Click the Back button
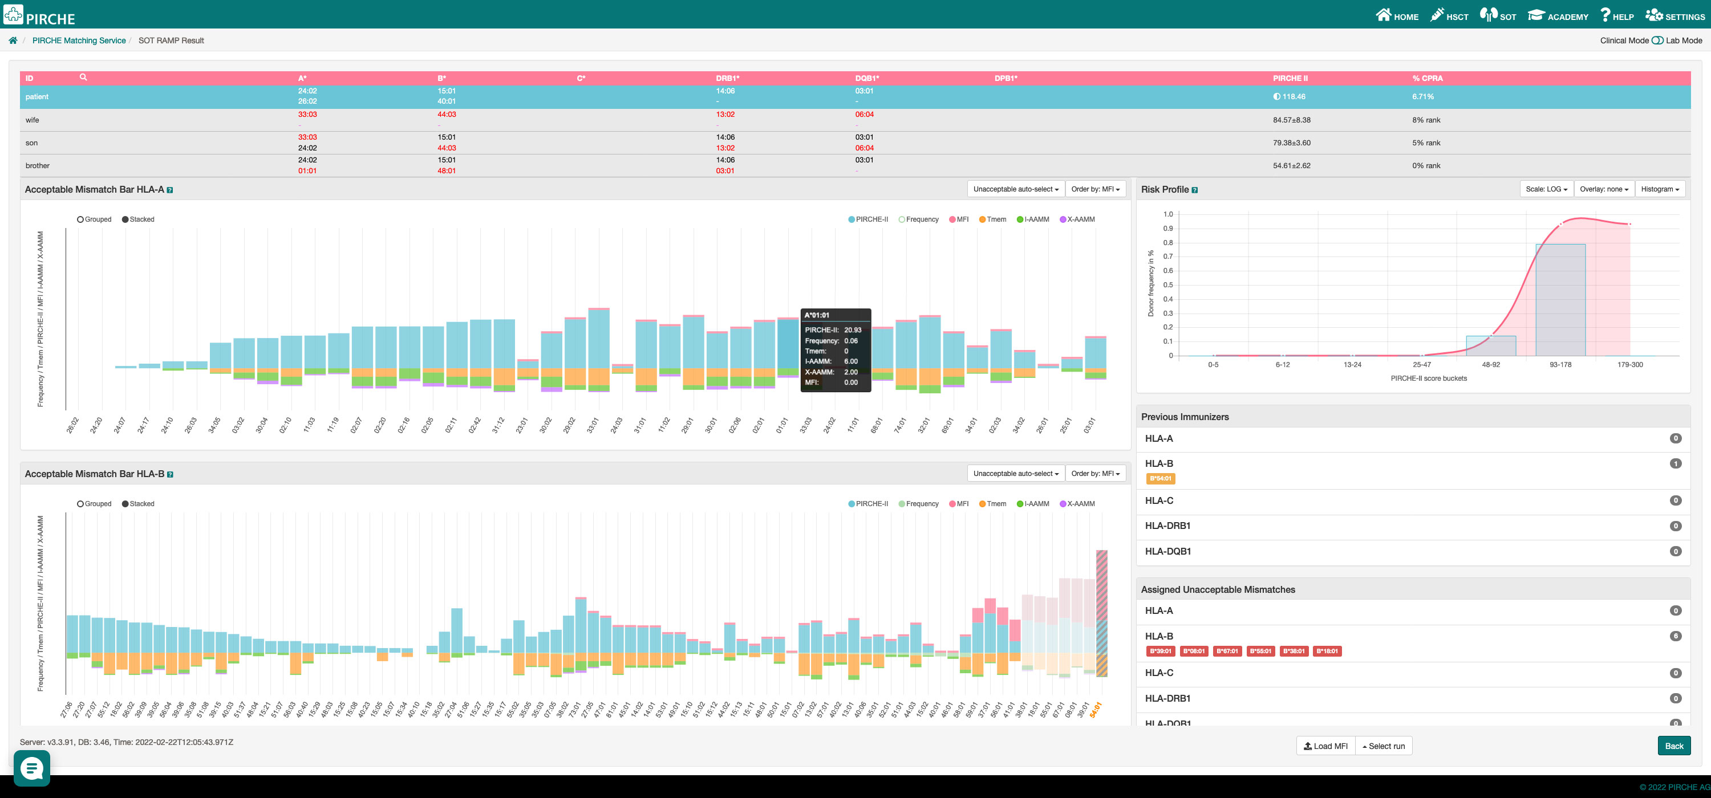The height and width of the screenshot is (798, 1711). 1674,746
